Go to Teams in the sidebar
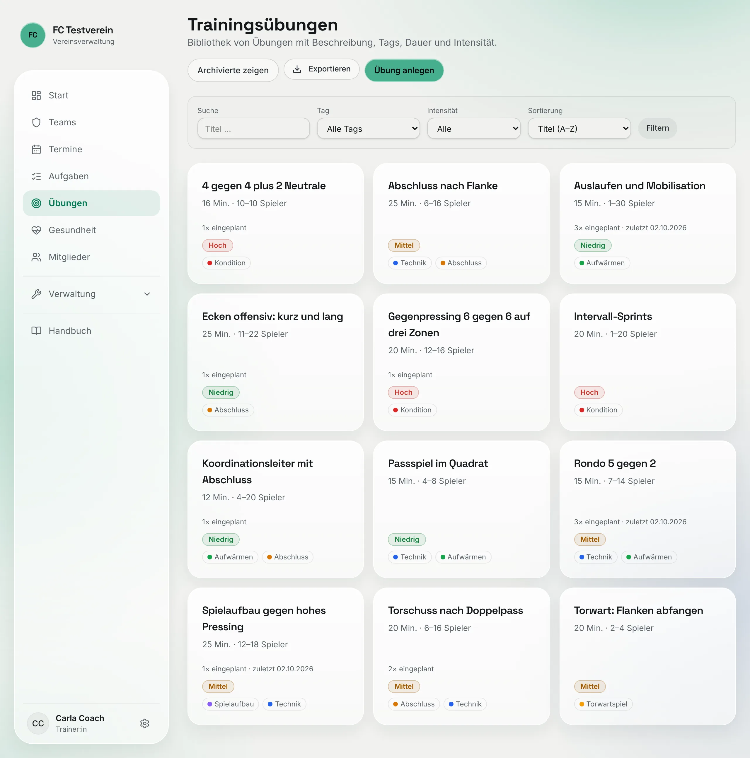This screenshot has height=758, width=750. coord(91,122)
